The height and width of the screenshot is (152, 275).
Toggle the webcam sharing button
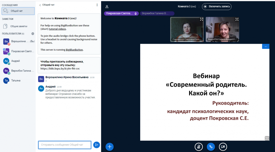pos(223,147)
